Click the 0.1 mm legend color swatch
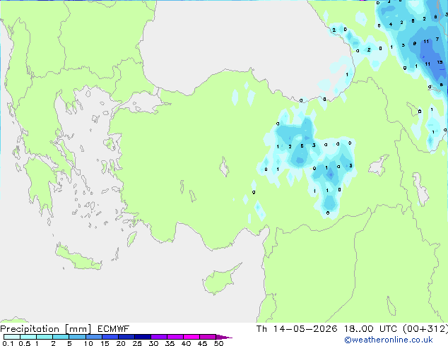Image resolution: width=448 pixels, height=346 pixels. pos(12,337)
